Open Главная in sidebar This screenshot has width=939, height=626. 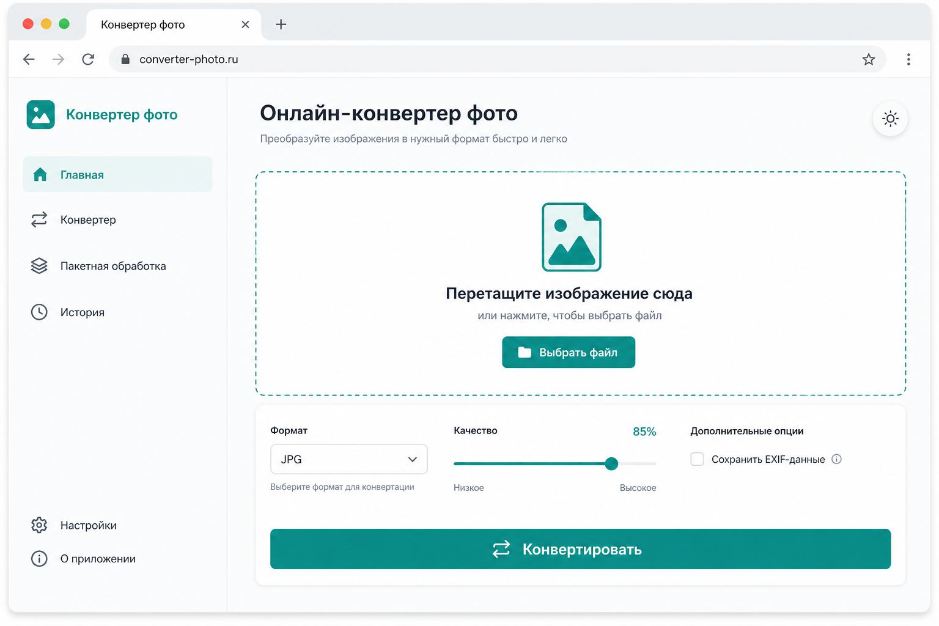[117, 174]
